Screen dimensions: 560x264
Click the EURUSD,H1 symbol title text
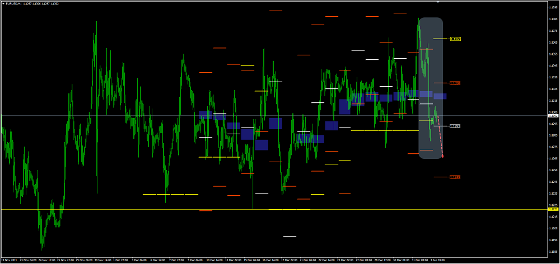[14, 3]
